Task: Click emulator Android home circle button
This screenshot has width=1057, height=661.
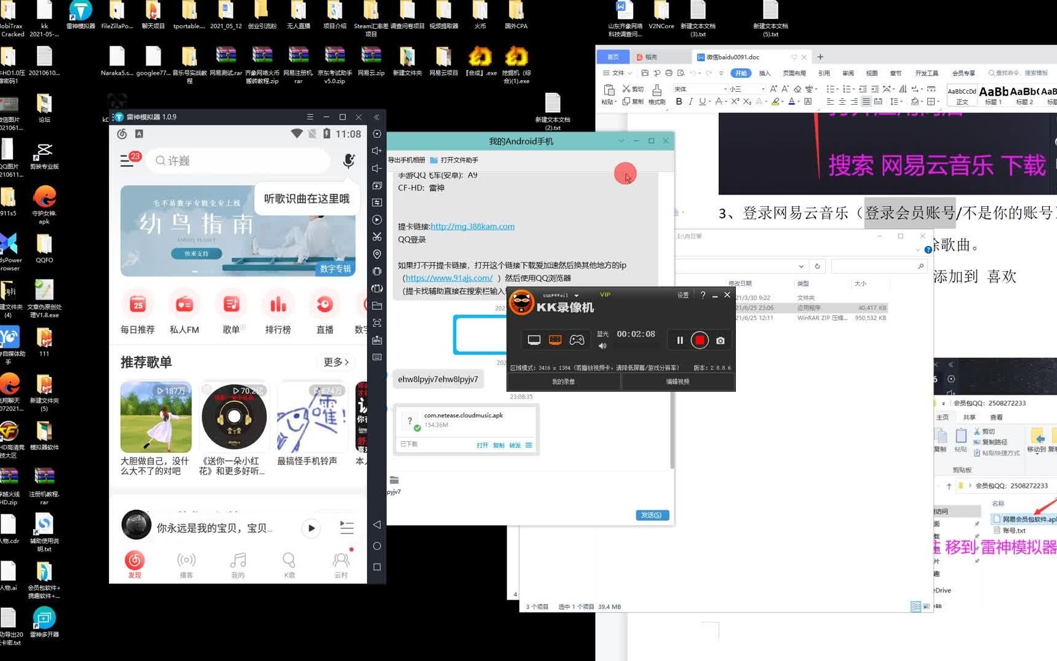Action: point(377,546)
